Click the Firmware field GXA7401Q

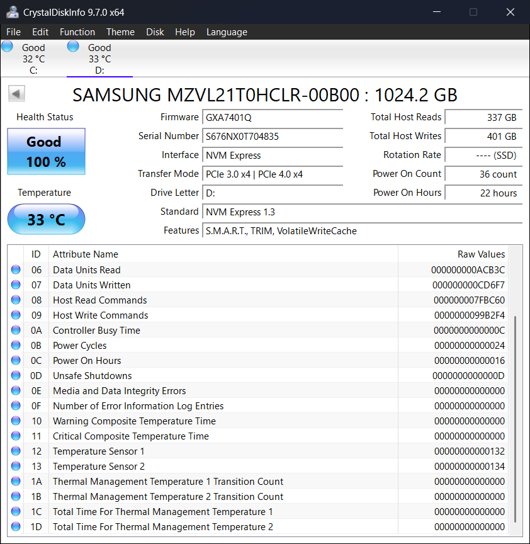coord(273,118)
